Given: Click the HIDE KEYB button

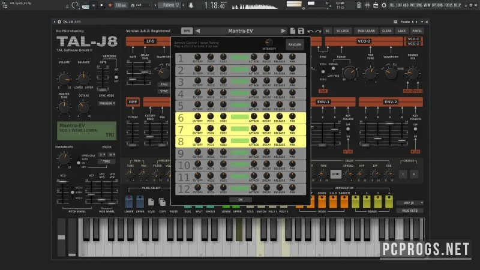Looking at the screenshot, I should (x=410, y=211).
